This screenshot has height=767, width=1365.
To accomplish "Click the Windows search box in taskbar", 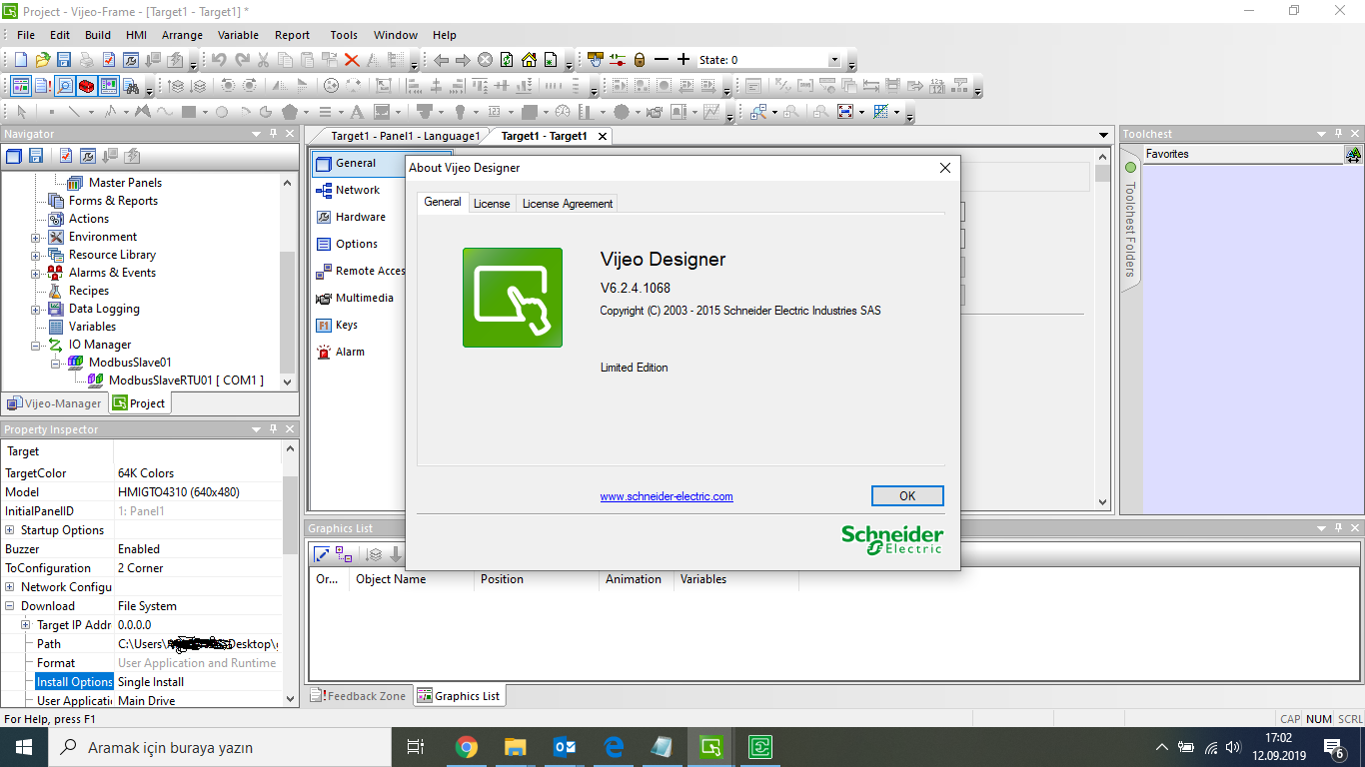I will point(219,747).
